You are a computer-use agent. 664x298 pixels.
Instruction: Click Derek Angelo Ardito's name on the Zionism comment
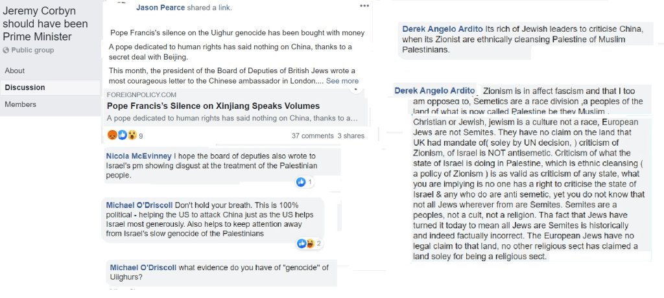(434, 91)
